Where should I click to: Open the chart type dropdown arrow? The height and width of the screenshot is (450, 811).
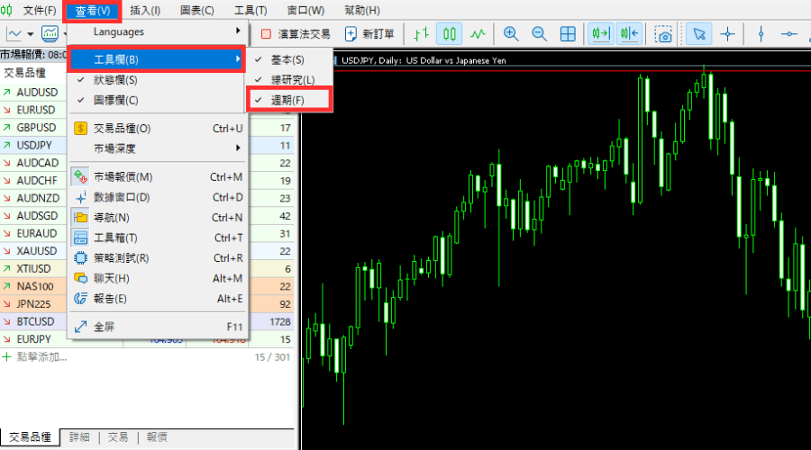coord(30,34)
